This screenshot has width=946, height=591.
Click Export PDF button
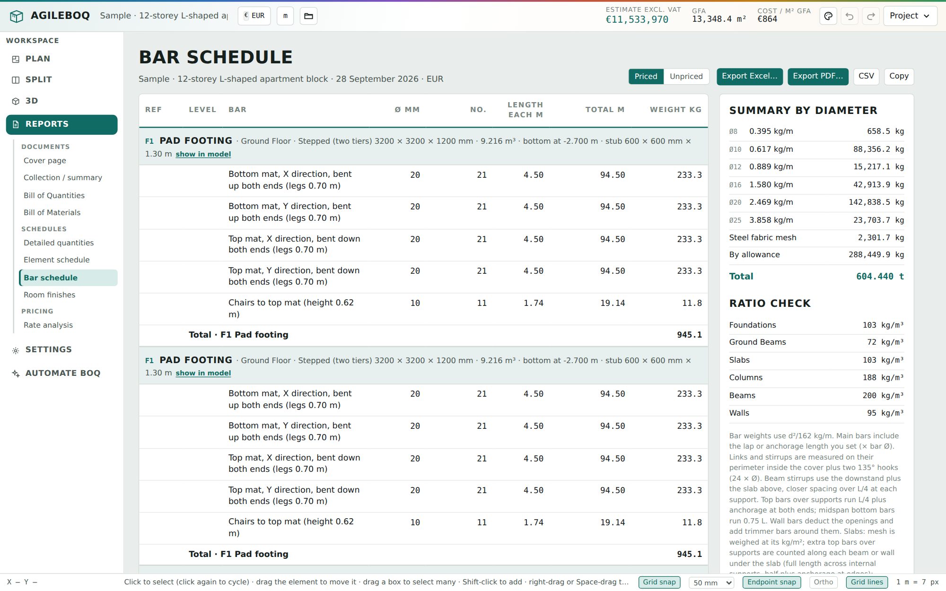pyautogui.click(x=818, y=77)
